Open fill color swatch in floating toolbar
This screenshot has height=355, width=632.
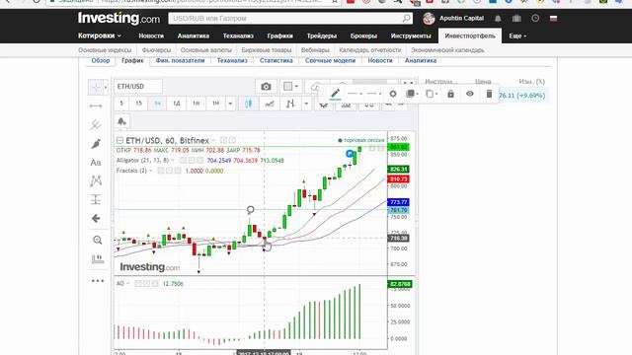(411, 94)
